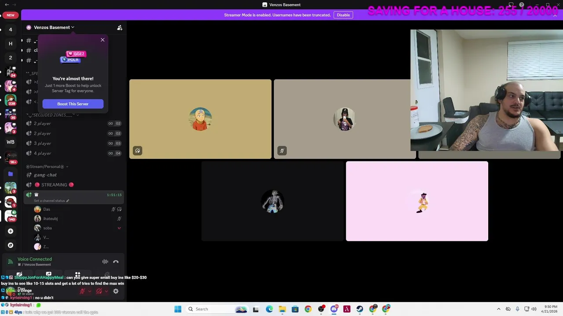
Task: Open the server with 238 notification badge
Action: tap(11, 100)
